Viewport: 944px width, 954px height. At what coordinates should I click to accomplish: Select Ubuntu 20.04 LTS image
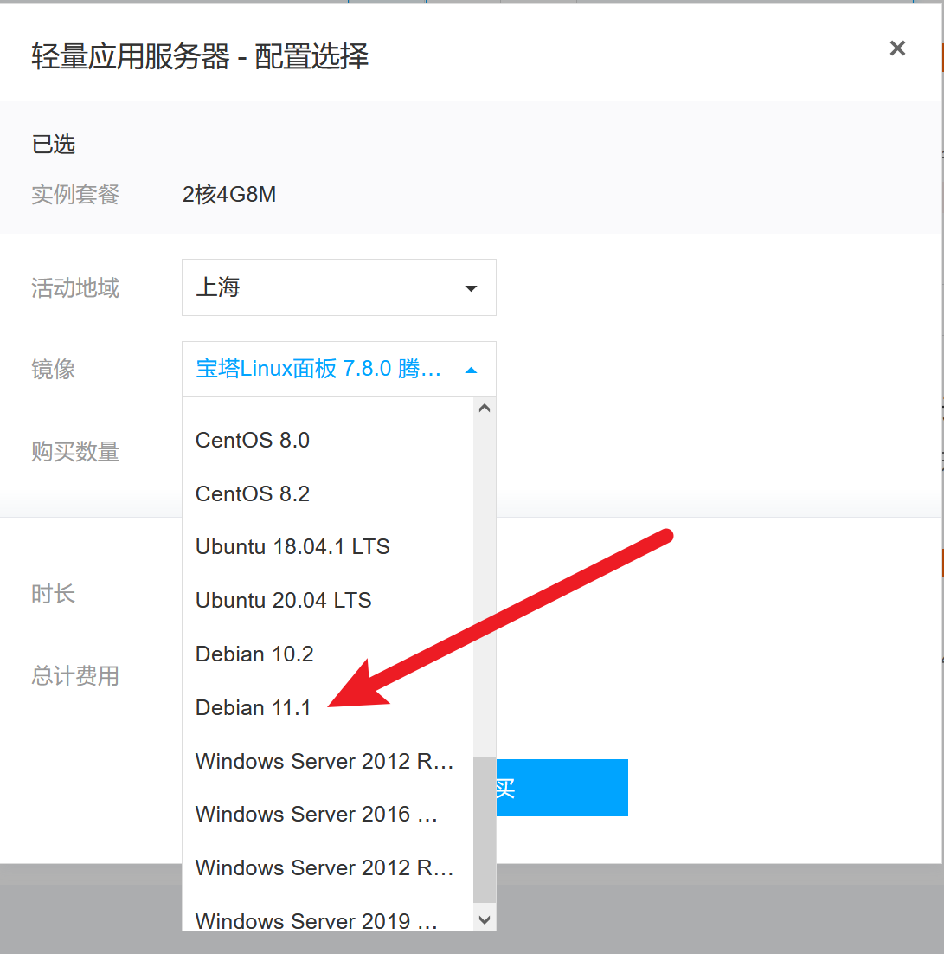click(327, 600)
